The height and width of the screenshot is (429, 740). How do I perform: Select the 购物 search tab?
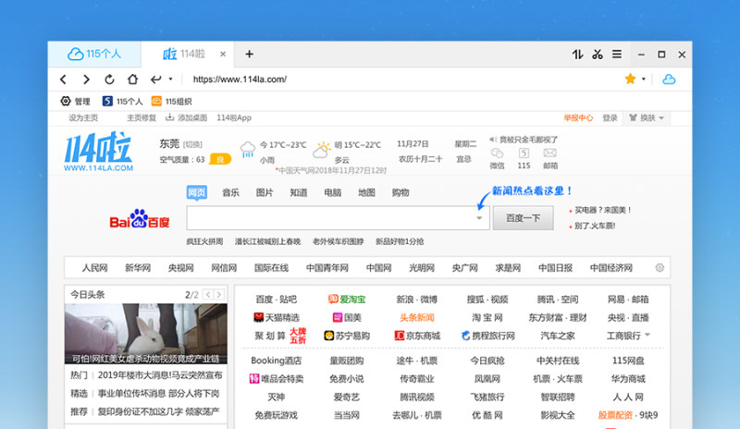[x=401, y=192]
